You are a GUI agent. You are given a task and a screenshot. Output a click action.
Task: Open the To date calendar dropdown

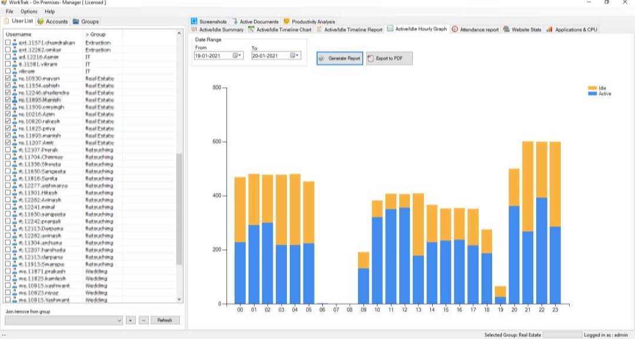[295, 55]
